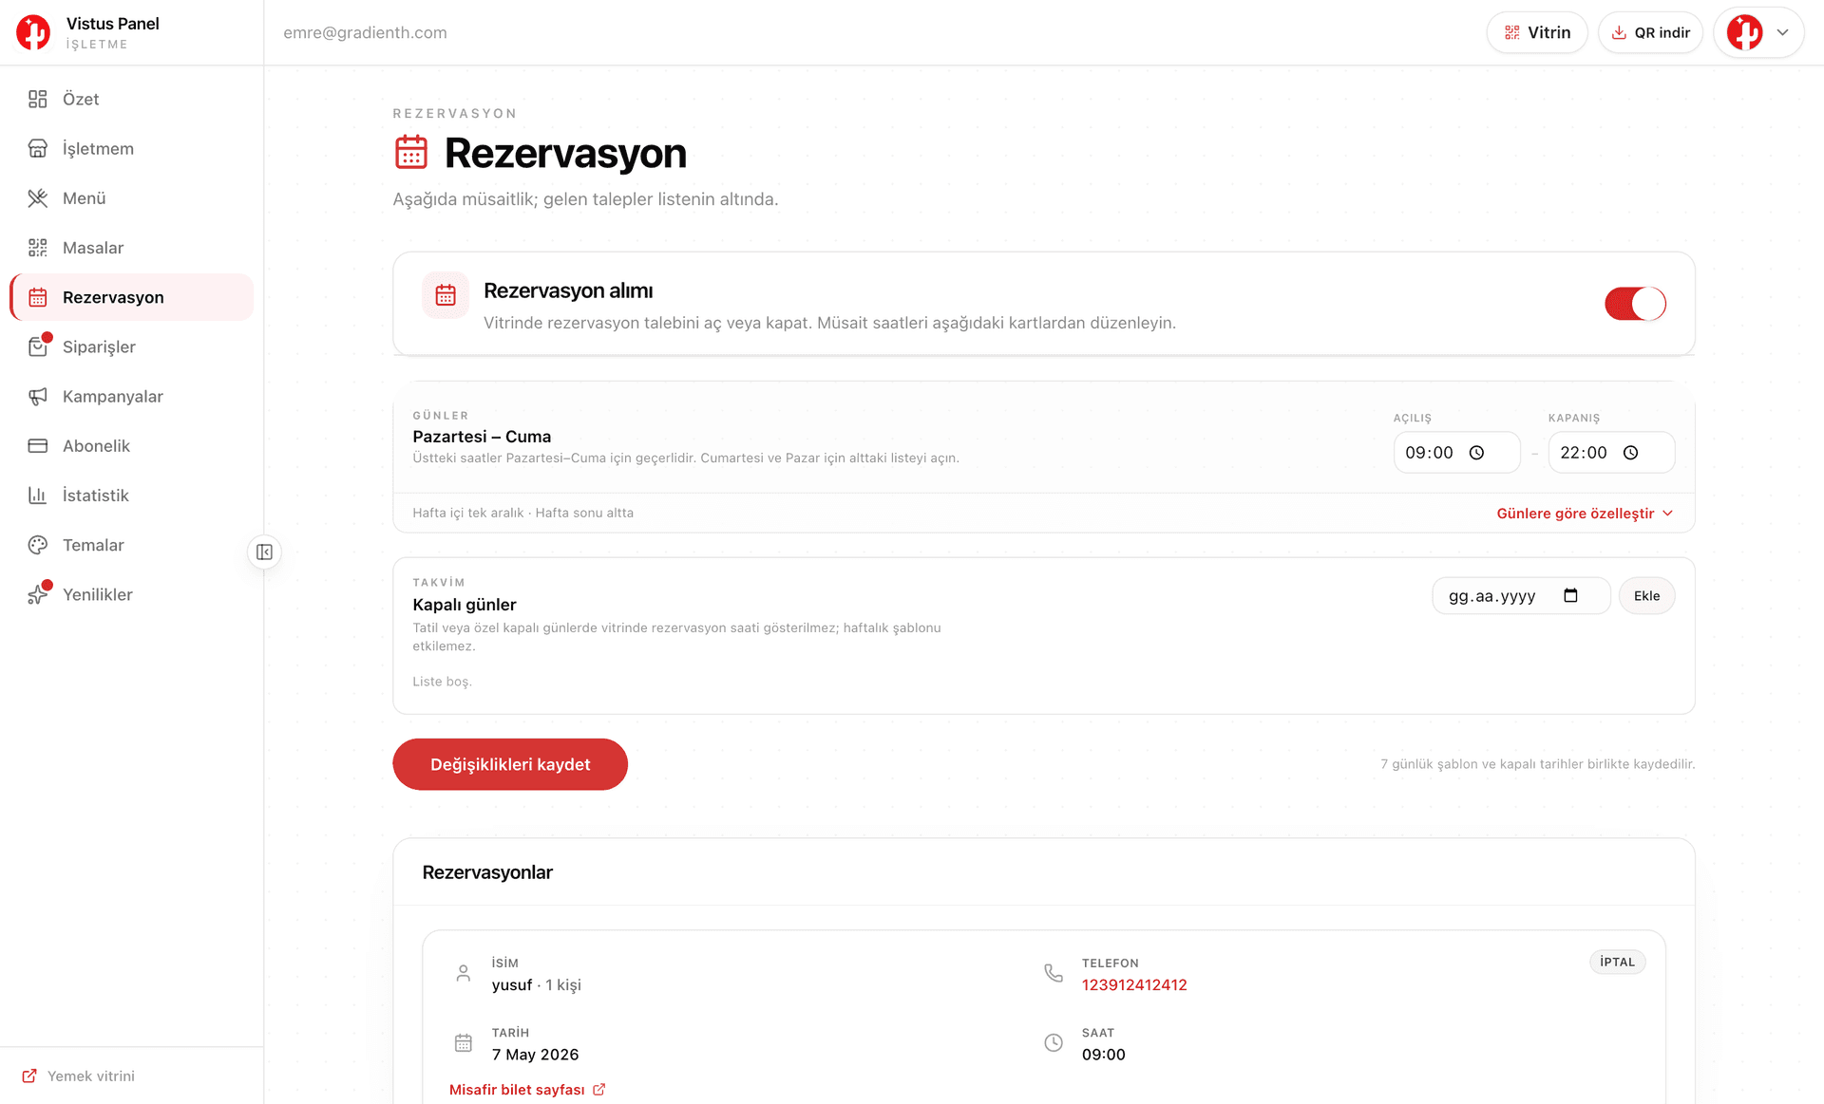Screen dimensions: 1824x1104
Task: Open the İstatistik page
Action: coord(132,496)
